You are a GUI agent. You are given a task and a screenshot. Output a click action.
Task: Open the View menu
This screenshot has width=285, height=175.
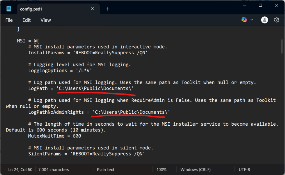[x=45, y=20]
